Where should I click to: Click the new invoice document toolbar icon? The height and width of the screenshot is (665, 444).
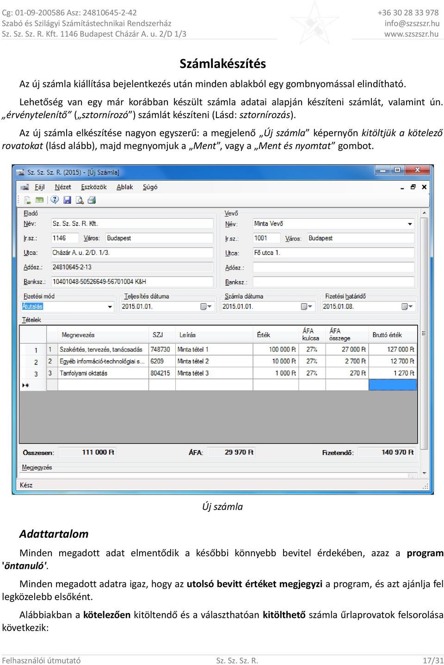28,200
